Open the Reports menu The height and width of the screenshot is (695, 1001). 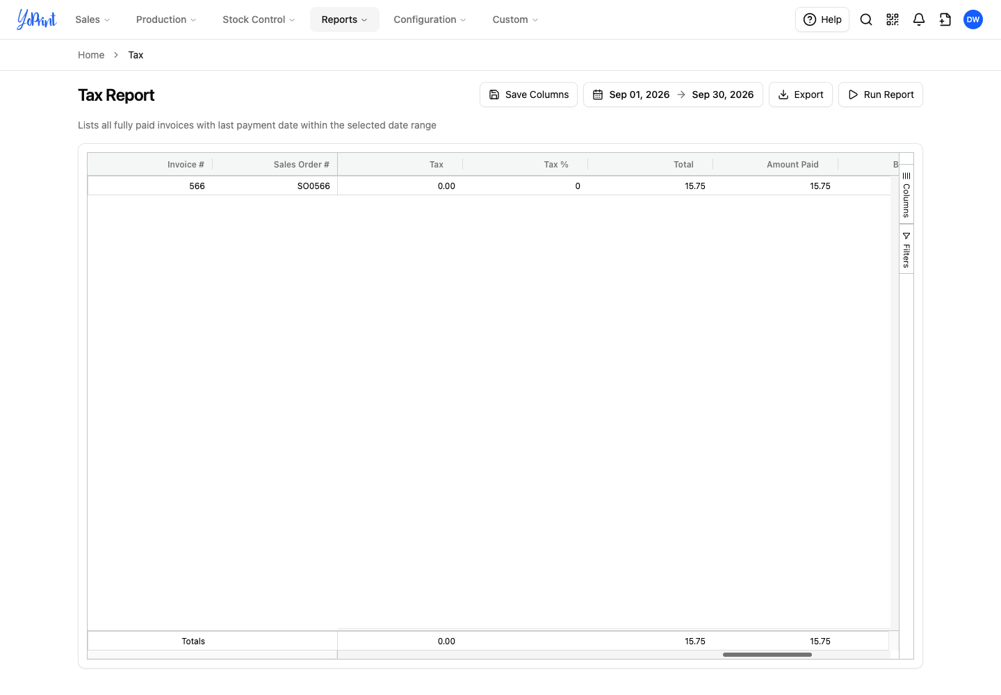[344, 19]
